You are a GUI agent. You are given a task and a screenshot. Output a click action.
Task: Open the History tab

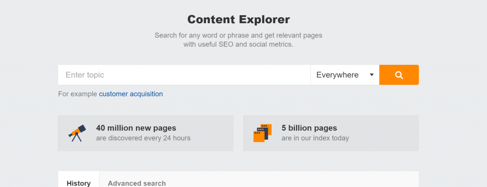[x=78, y=183]
